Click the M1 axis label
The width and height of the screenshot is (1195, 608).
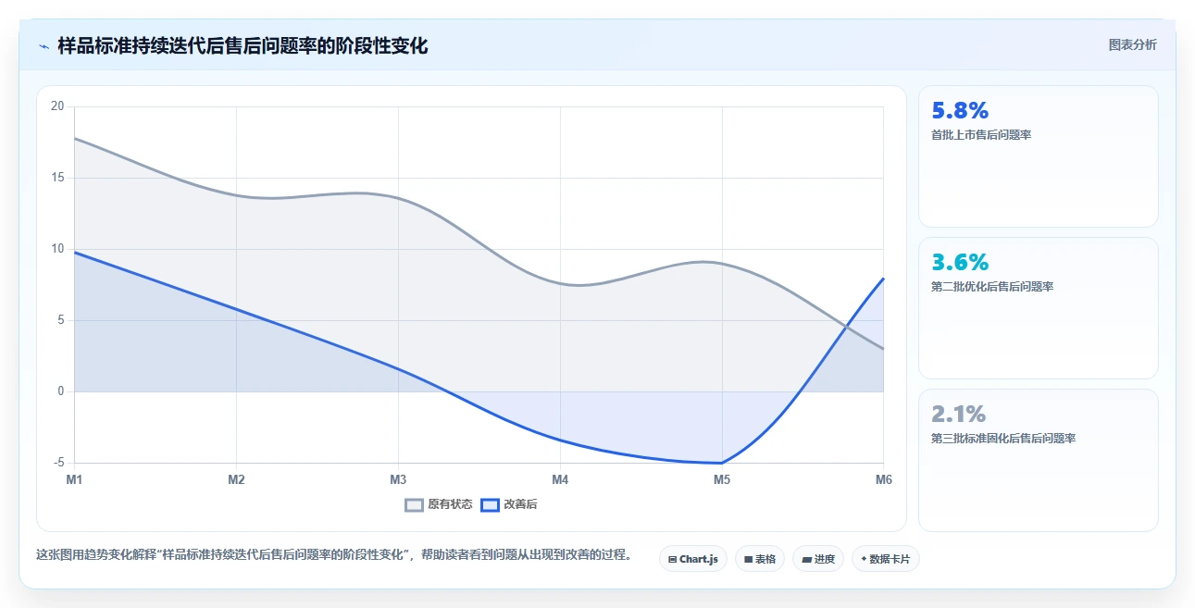click(74, 479)
